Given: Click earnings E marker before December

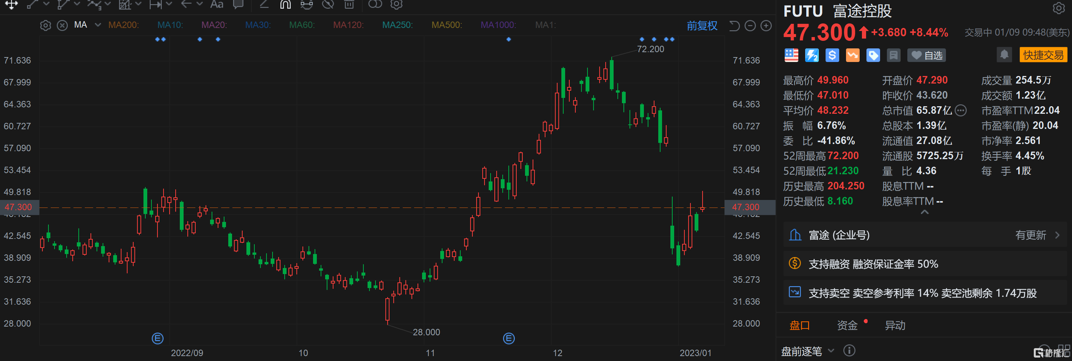Looking at the screenshot, I should coord(508,339).
